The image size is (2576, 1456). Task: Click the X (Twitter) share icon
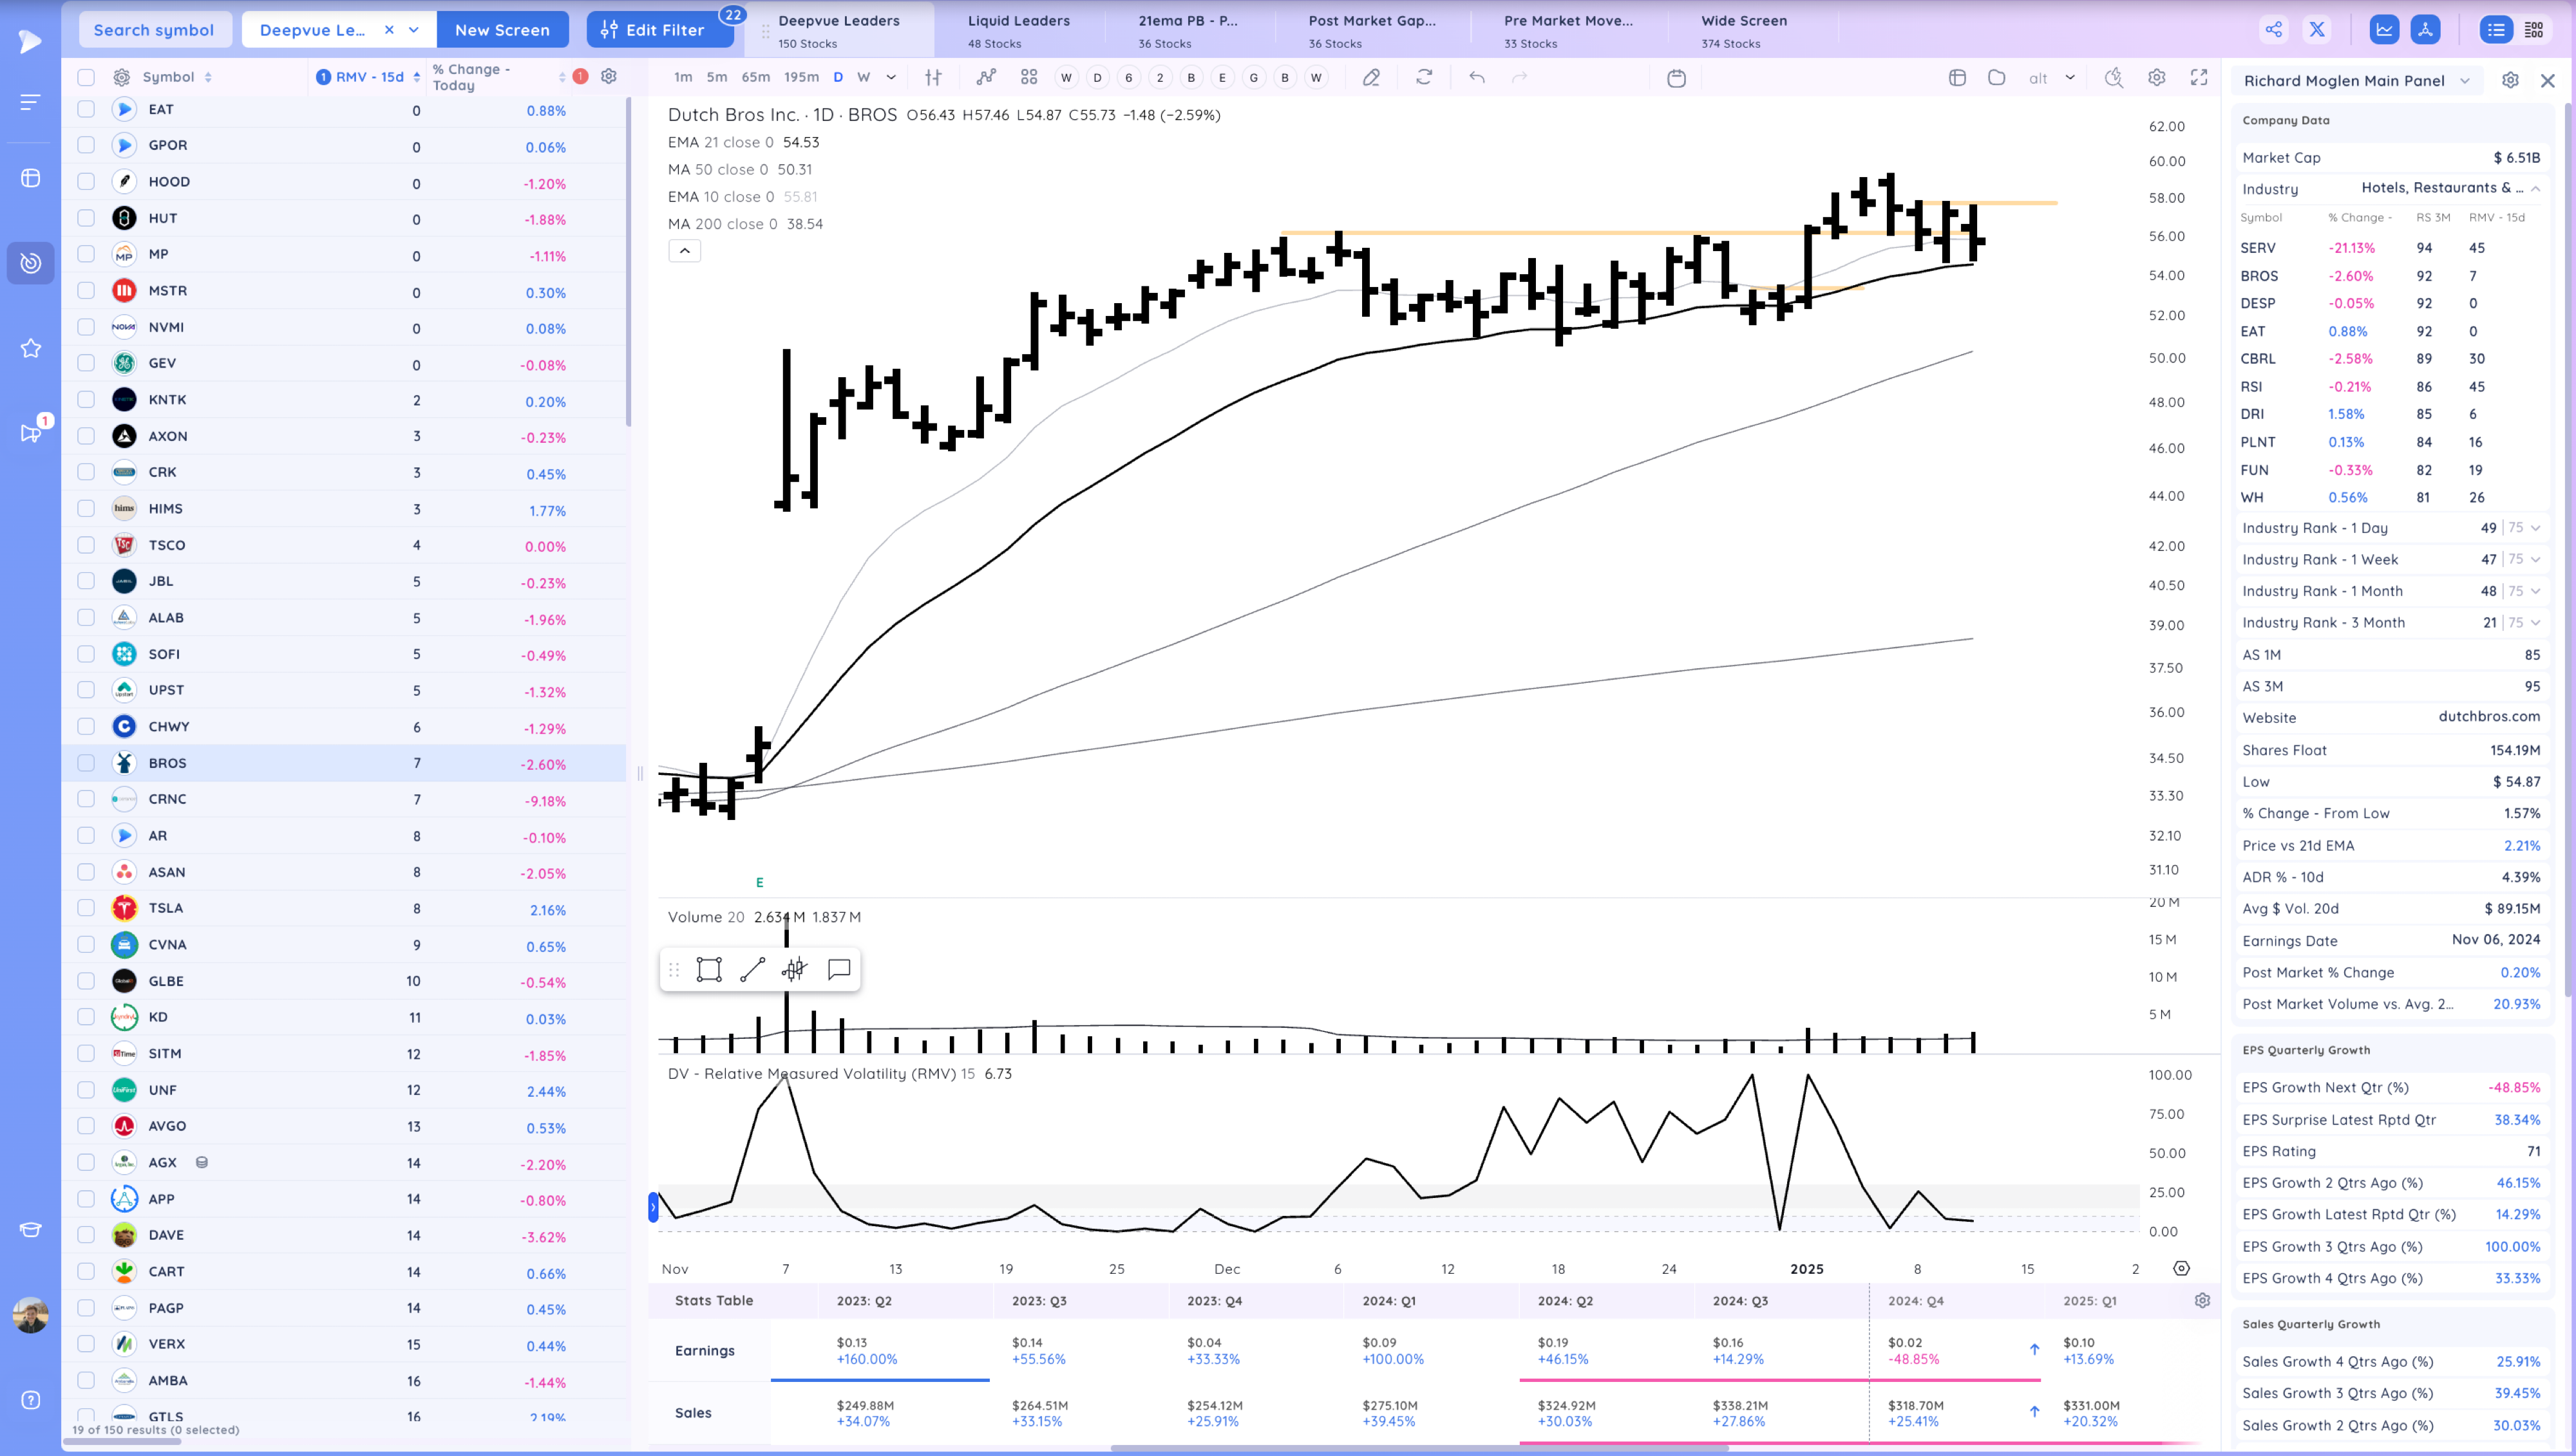pos(2317,30)
